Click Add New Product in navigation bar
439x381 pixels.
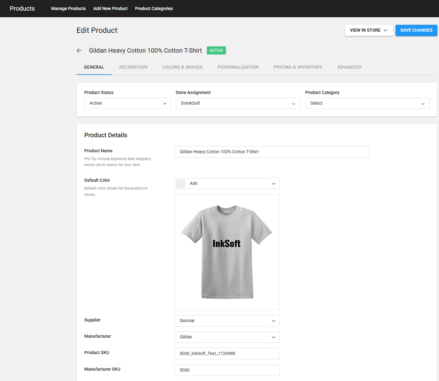point(110,8)
